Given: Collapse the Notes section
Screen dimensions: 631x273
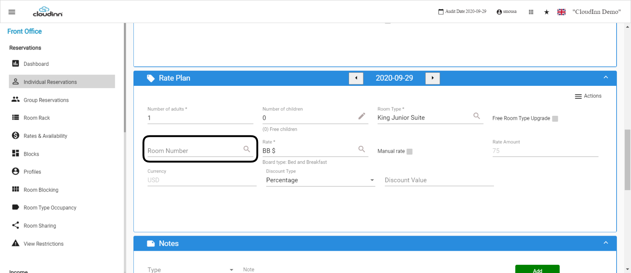Looking at the screenshot, I should (606, 243).
